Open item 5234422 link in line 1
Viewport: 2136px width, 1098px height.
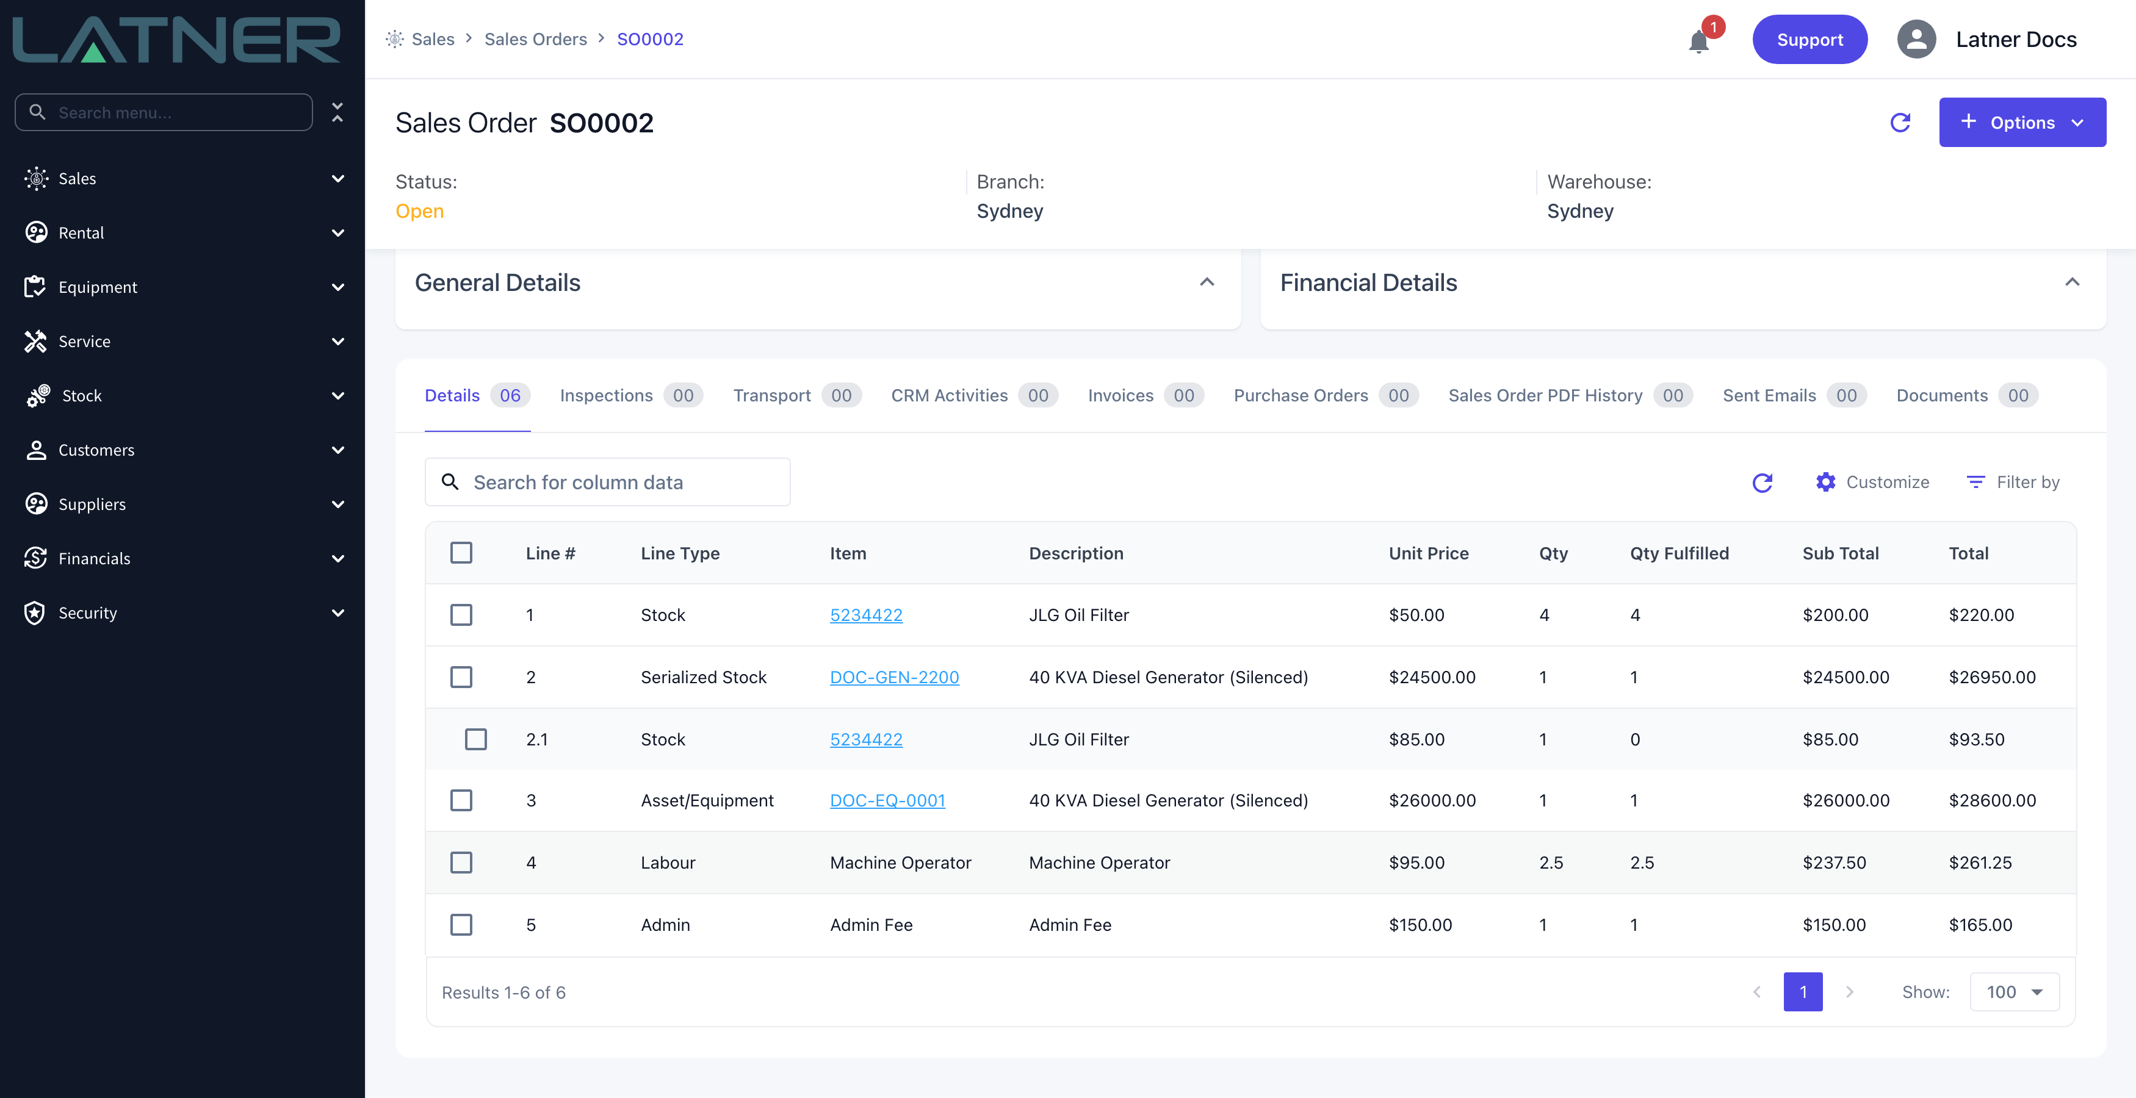[865, 615]
